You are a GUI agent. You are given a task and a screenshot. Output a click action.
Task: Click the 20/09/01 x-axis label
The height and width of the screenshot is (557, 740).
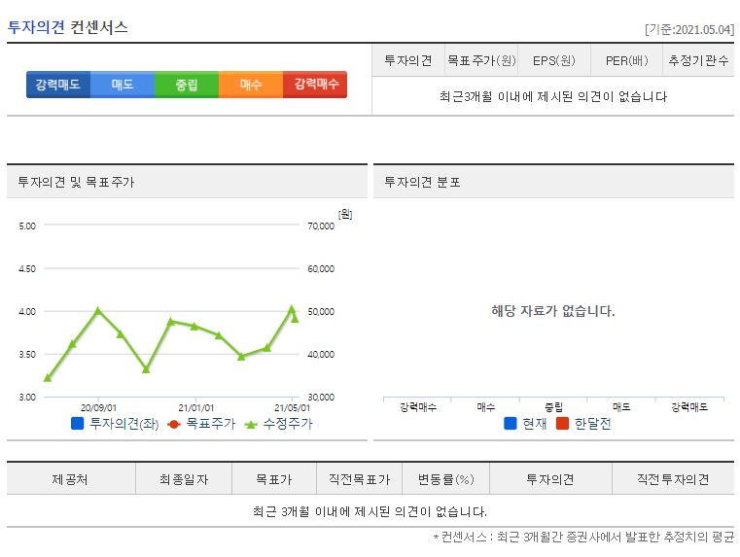tap(98, 407)
